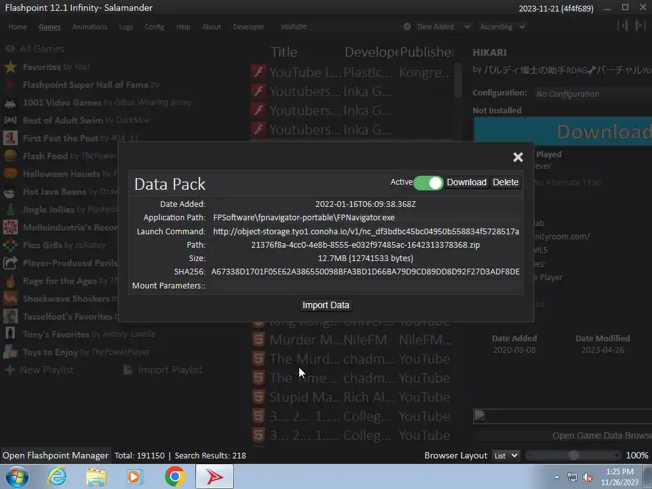This screenshot has width=652, height=489.
Task: Open the Configuration No Configuration dropdown
Action: pos(594,94)
